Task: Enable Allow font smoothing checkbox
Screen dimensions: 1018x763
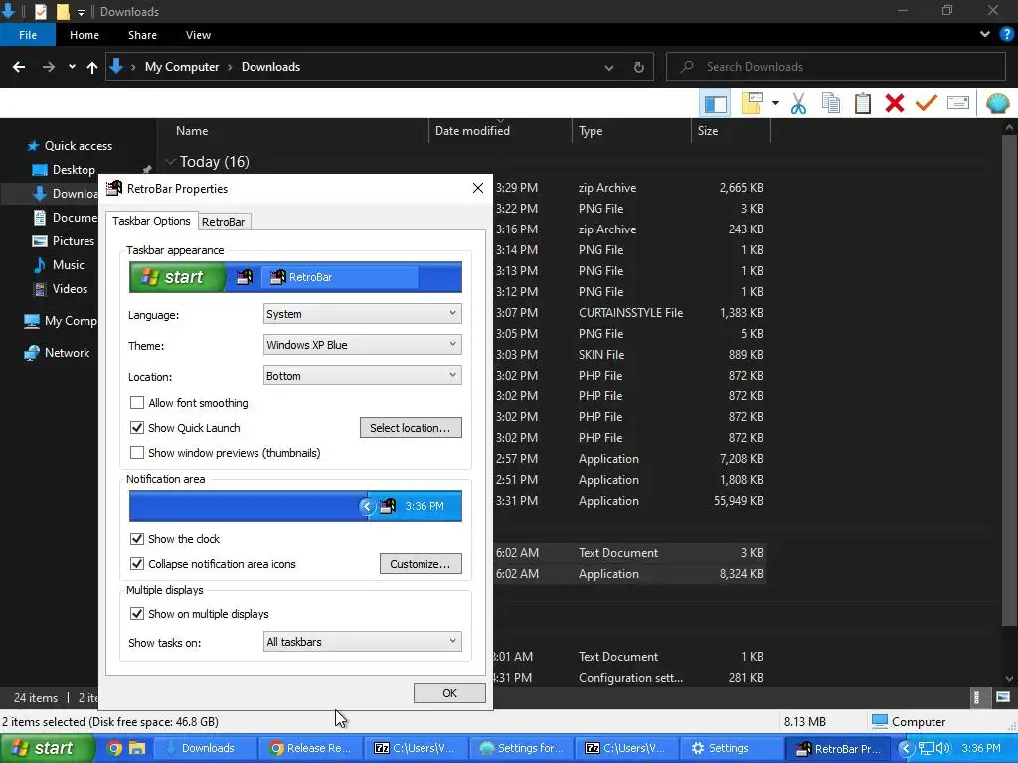Action: pyautogui.click(x=137, y=403)
